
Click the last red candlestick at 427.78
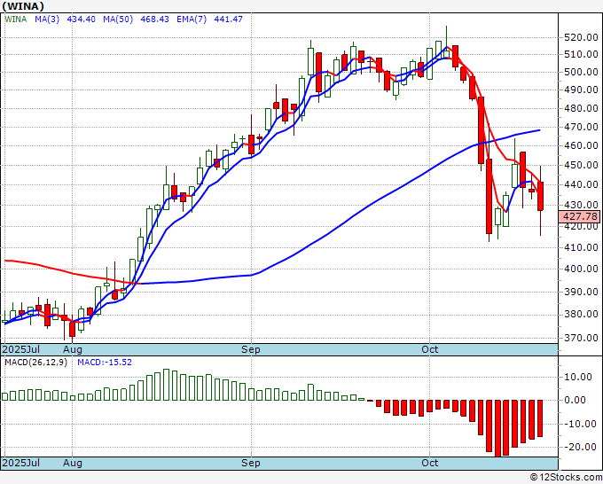pos(540,196)
